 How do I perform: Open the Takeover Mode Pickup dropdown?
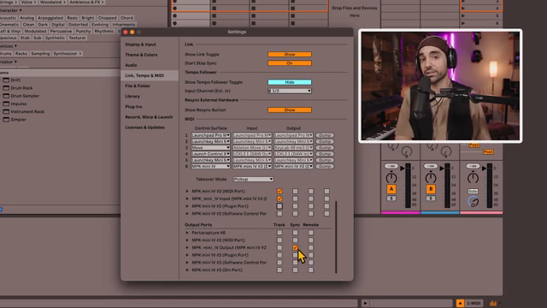click(253, 179)
